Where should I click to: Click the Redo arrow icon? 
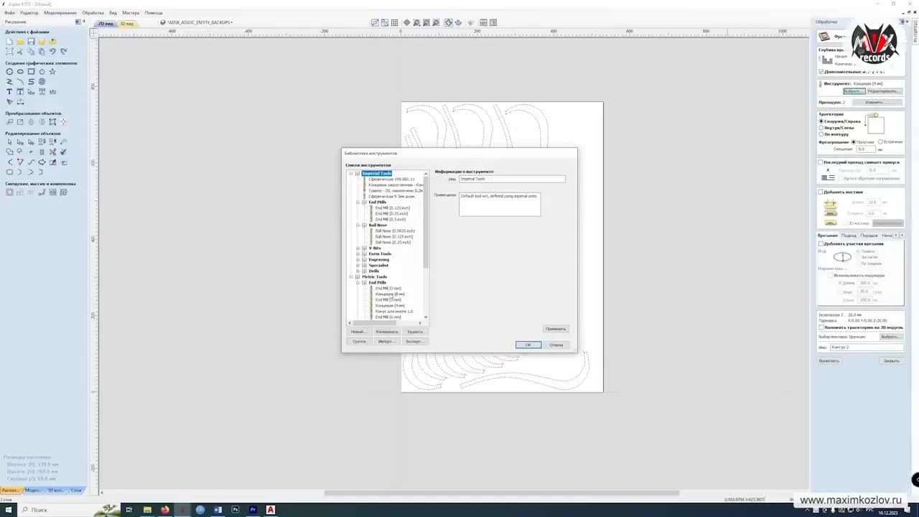63,52
